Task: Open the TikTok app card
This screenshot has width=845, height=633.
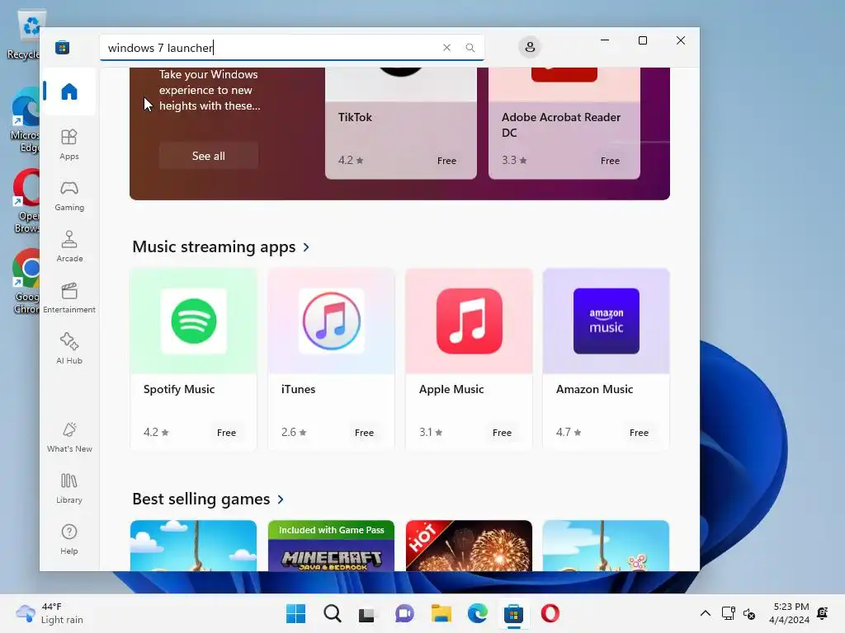Action: click(x=401, y=124)
